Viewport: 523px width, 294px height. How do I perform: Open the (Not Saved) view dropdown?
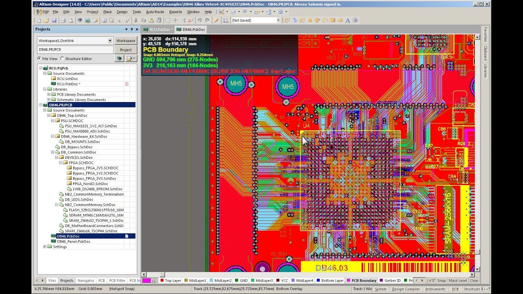click(278, 20)
